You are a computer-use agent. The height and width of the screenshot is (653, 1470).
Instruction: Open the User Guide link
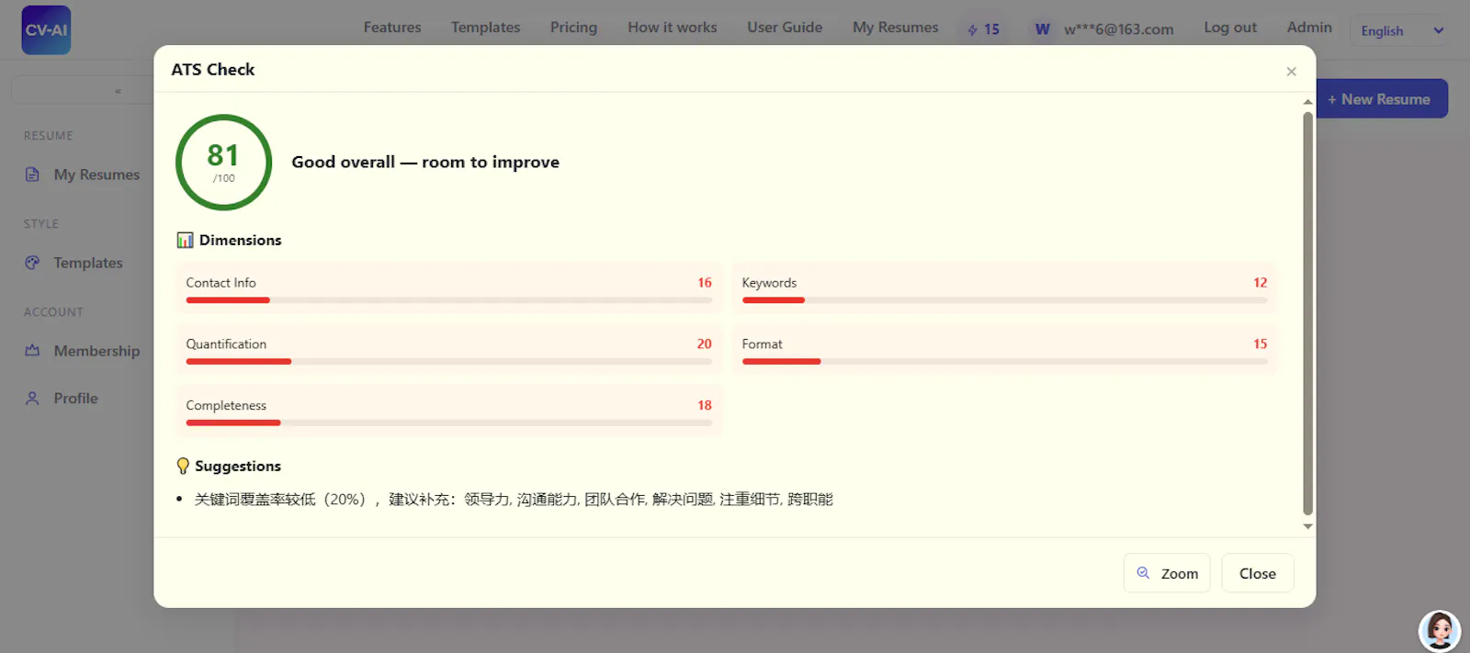click(785, 28)
